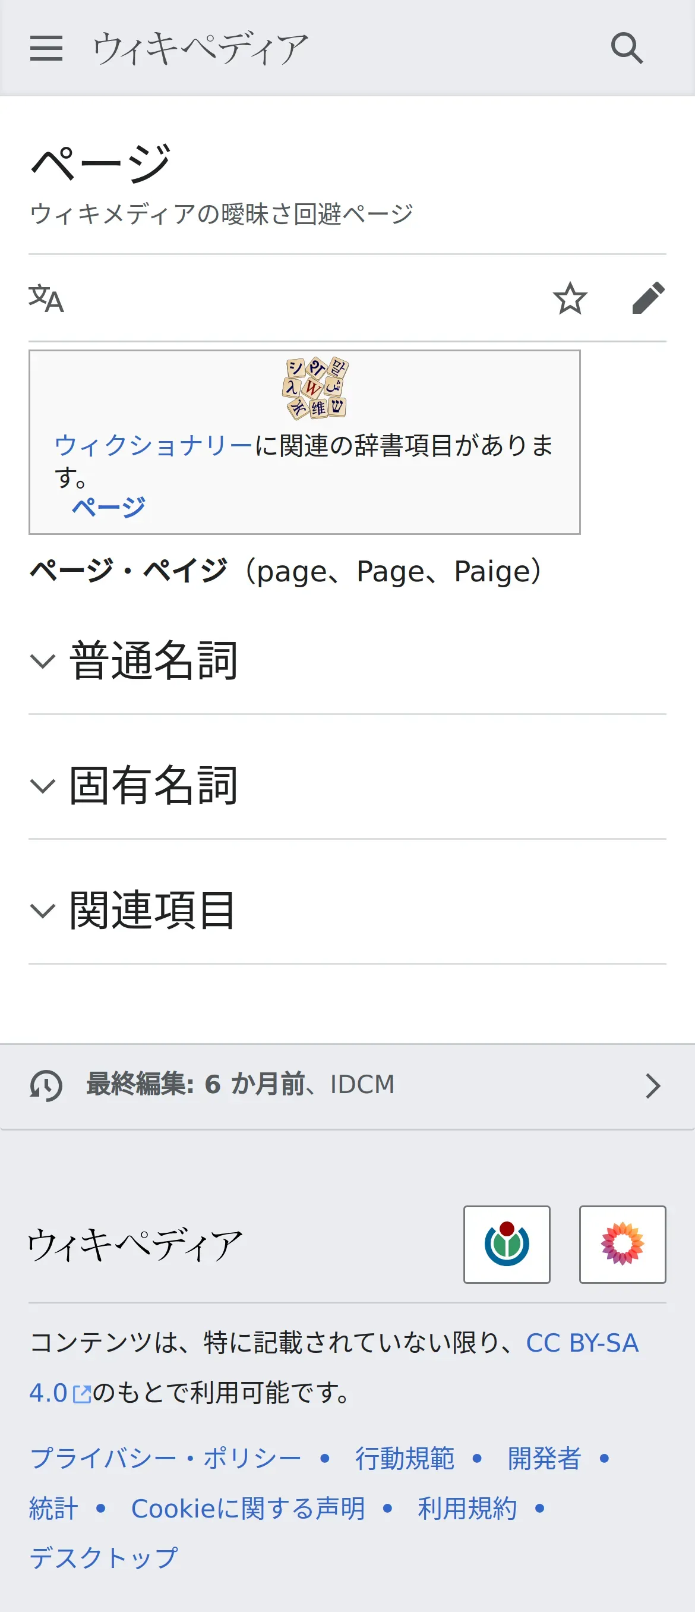Viewport: 695px width, 1612px height.
Task: Click the ウィキペディア header wordmark
Action: pos(200,48)
